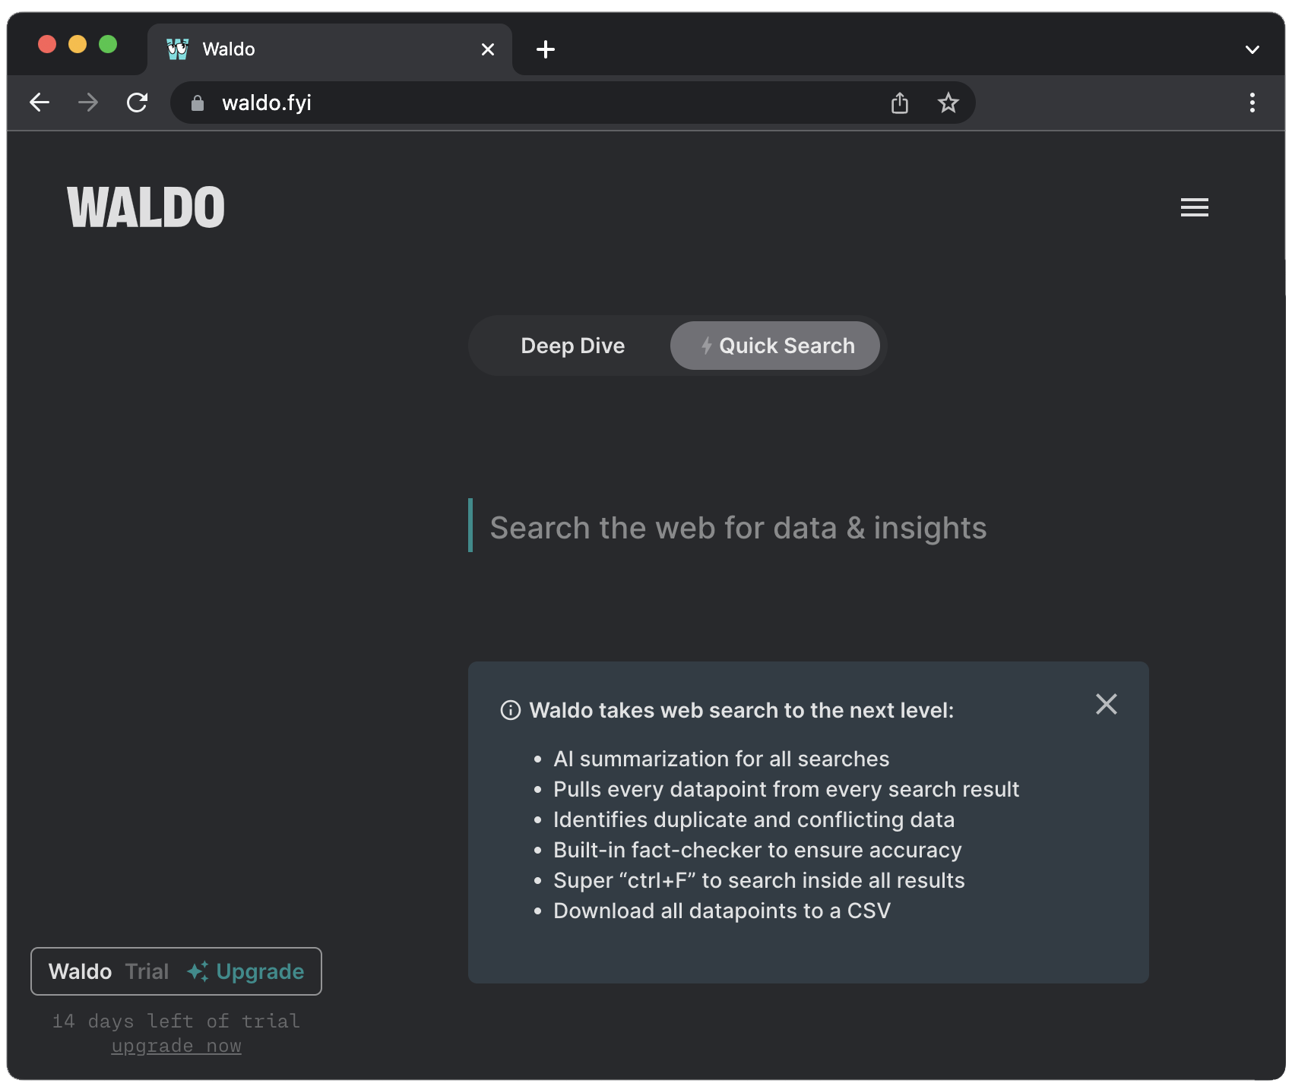Maximize window with green button
This screenshot has height=1086, width=1292.
tap(108, 44)
